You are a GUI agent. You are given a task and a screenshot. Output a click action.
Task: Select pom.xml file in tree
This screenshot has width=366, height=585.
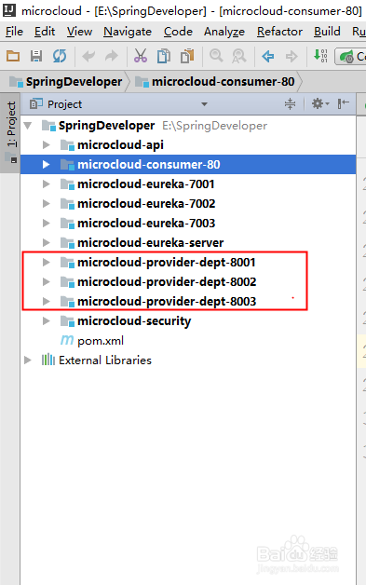188,340
